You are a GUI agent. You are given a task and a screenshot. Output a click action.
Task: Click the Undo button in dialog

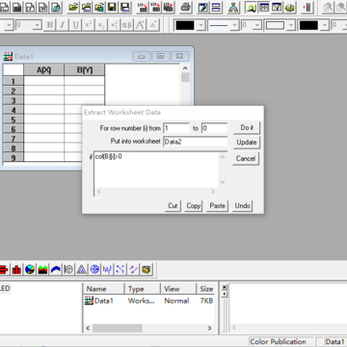point(242,205)
